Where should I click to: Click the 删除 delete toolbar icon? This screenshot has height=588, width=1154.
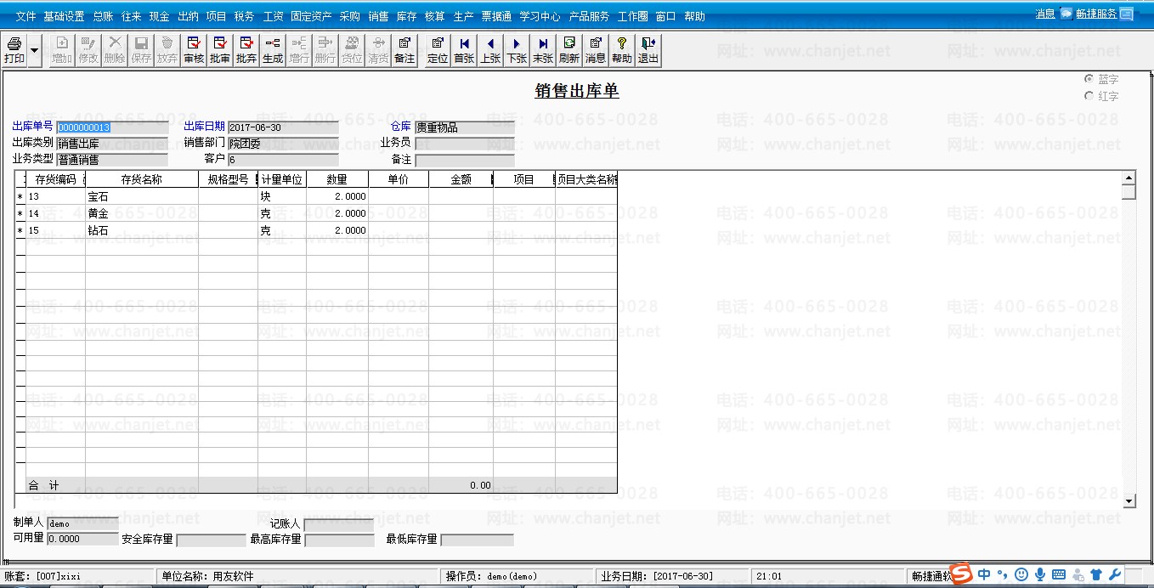coord(115,50)
